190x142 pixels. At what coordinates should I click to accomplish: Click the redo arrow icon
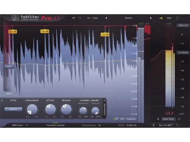tap(79, 18)
